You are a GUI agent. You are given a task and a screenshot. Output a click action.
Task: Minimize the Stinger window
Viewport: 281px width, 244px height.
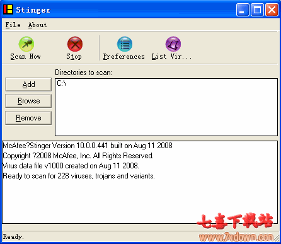tap(243, 9)
